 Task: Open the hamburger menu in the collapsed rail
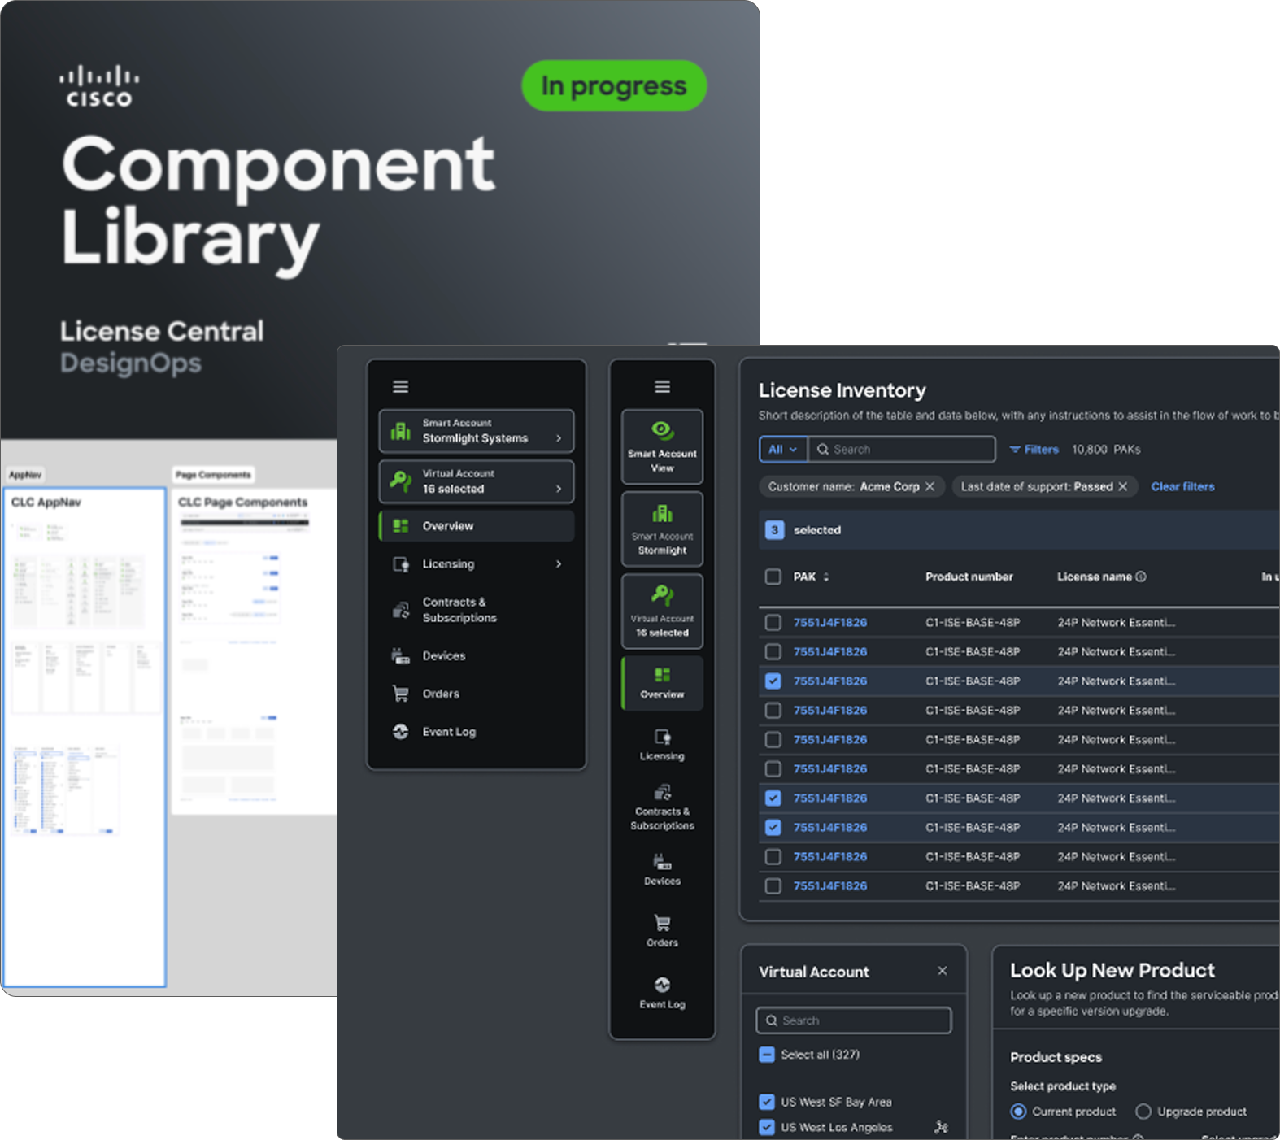click(x=662, y=387)
